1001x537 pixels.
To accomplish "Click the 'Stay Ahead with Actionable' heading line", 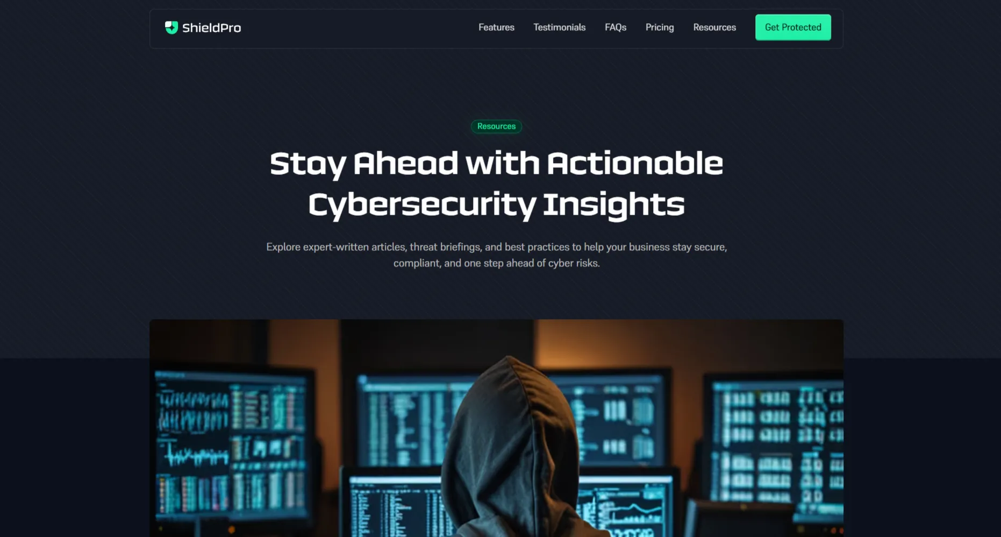I will 496,164.
